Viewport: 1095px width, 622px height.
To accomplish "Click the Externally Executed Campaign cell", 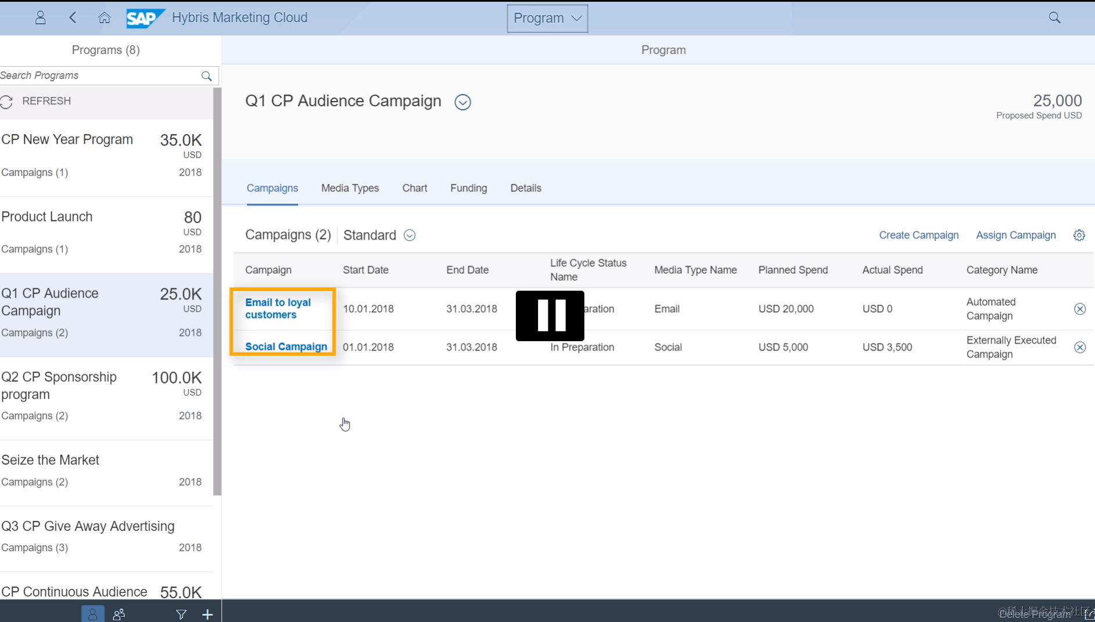I will pyautogui.click(x=1011, y=347).
